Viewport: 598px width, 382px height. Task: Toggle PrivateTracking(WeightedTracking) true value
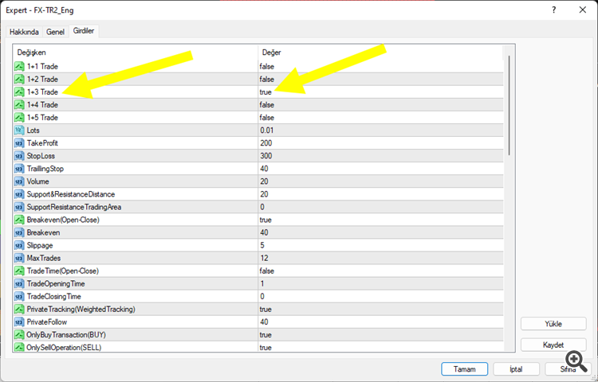(266, 309)
